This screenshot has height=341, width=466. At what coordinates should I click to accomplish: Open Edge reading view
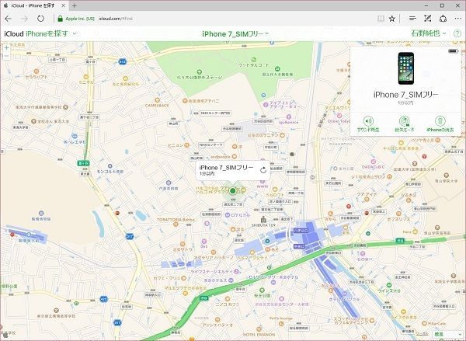(381, 19)
